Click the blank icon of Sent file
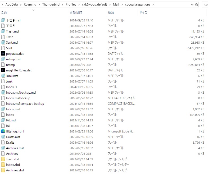208x178 pixels. (3, 48)
